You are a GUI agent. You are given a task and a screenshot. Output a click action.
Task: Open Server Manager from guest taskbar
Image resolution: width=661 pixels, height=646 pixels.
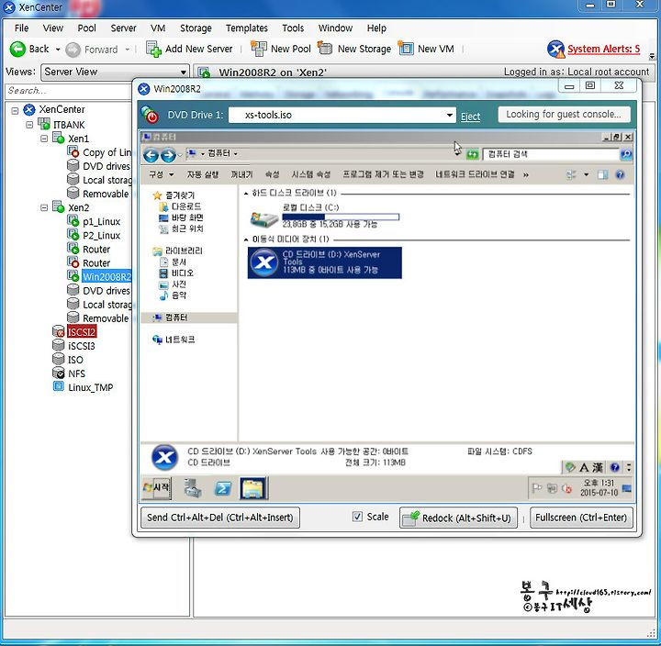point(193,488)
